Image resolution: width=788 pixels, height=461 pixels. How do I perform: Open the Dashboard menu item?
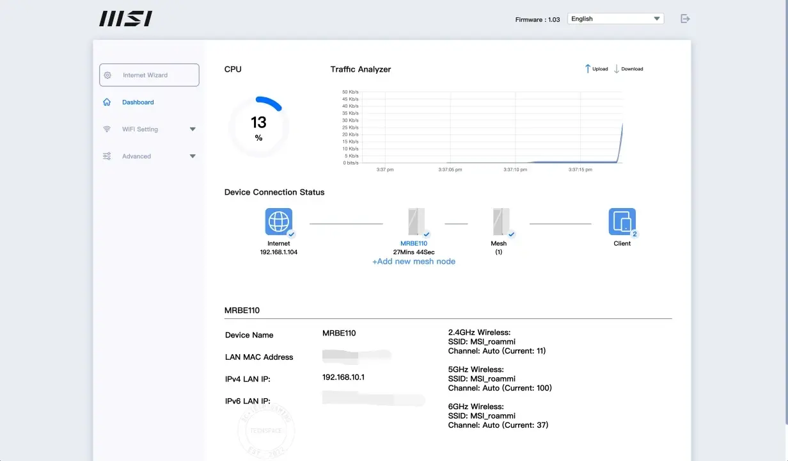click(x=138, y=102)
